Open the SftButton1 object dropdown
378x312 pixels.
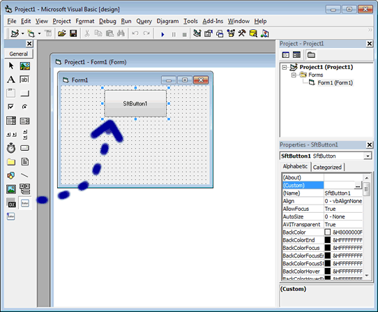tap(368, 156)
